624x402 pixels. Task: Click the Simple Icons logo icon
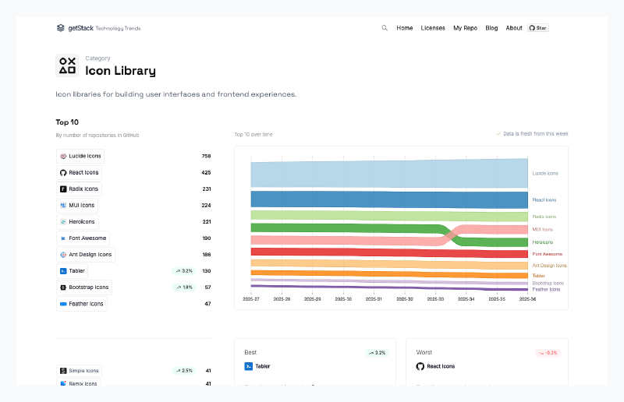click(63, 371)
